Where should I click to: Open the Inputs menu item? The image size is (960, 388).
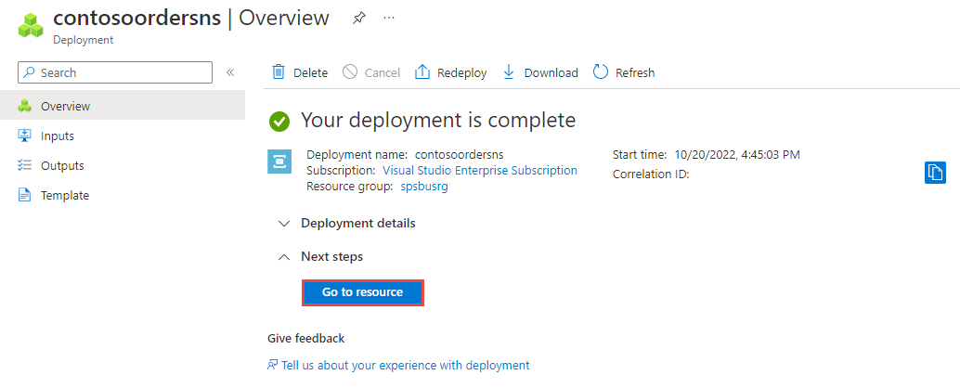57,136
